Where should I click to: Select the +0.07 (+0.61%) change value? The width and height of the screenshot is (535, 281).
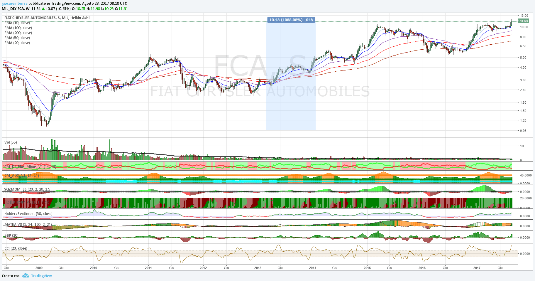58,9
